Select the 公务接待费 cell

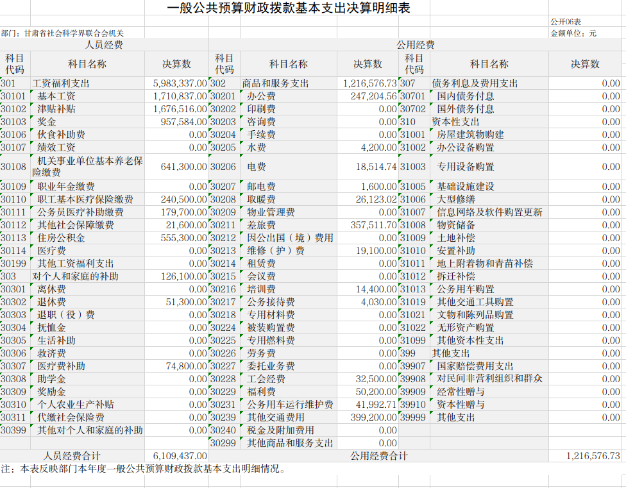289,302
